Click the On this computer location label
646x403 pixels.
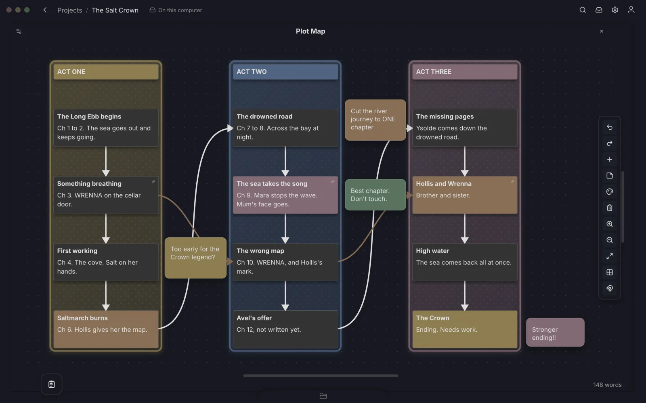tap(176, 10)
